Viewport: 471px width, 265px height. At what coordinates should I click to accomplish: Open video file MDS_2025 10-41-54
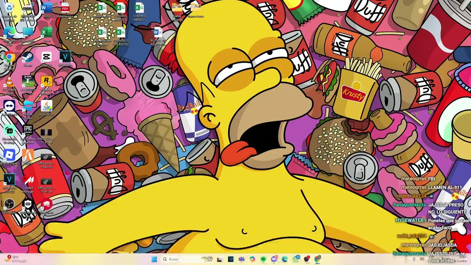coord(46,136)
